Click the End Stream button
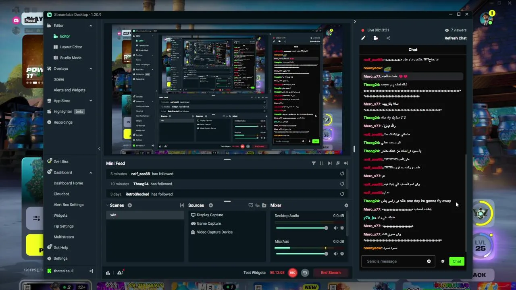 331,273
